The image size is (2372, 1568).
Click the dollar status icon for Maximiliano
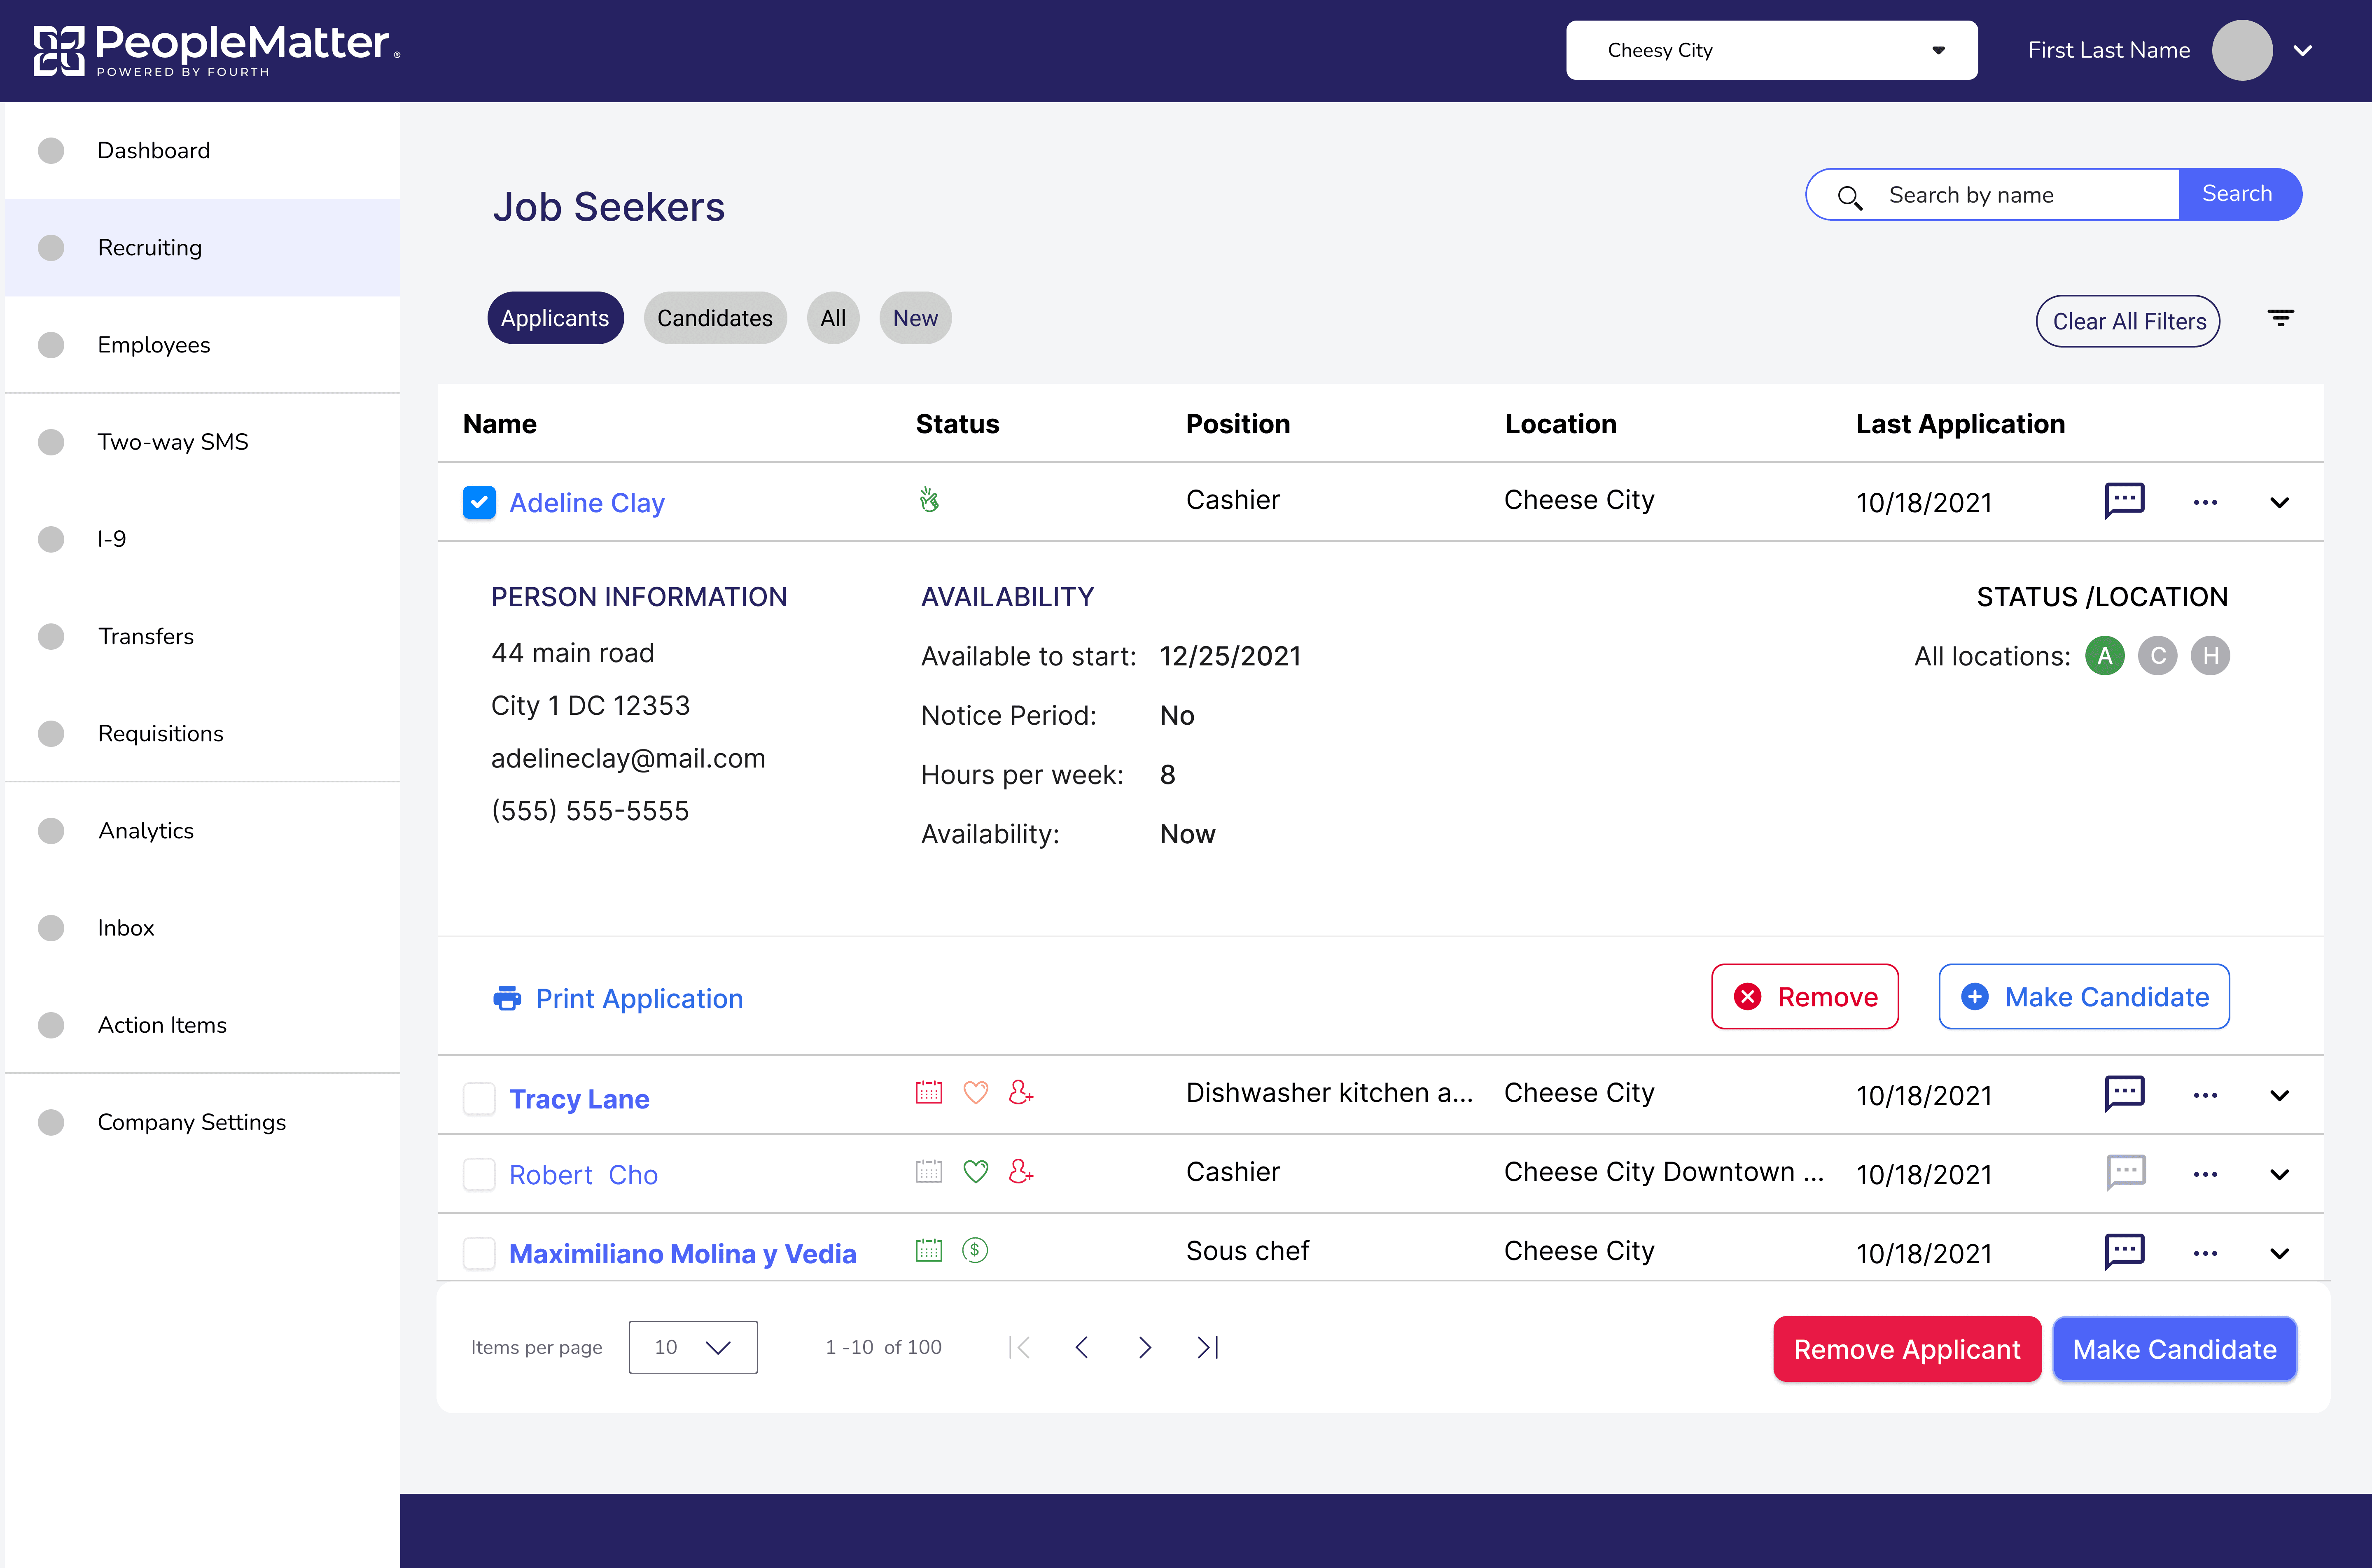pyautogui.click(x=975, y=1250)
